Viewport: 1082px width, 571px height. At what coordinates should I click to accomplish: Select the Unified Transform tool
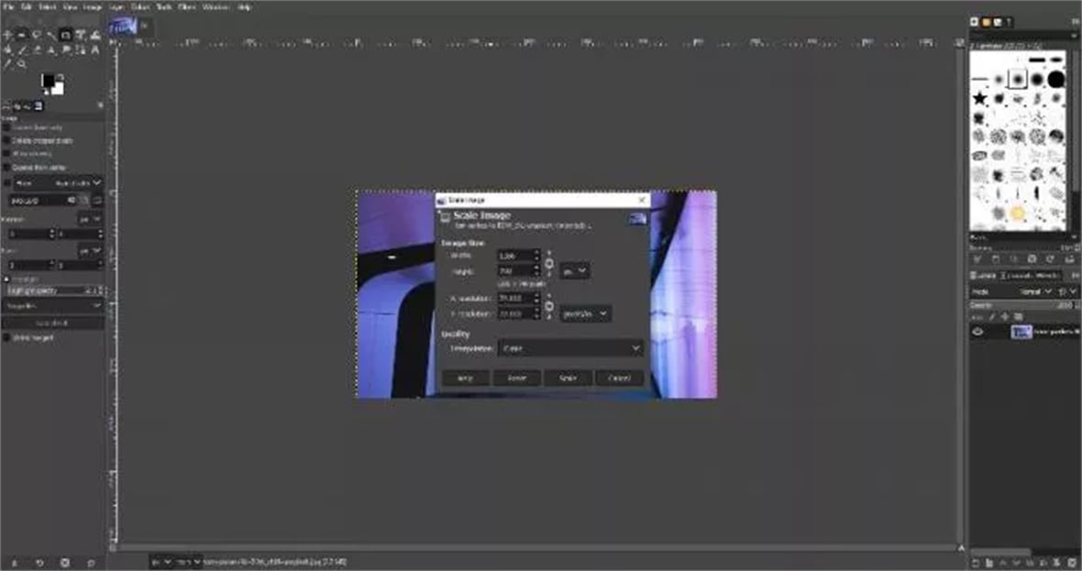81,35
